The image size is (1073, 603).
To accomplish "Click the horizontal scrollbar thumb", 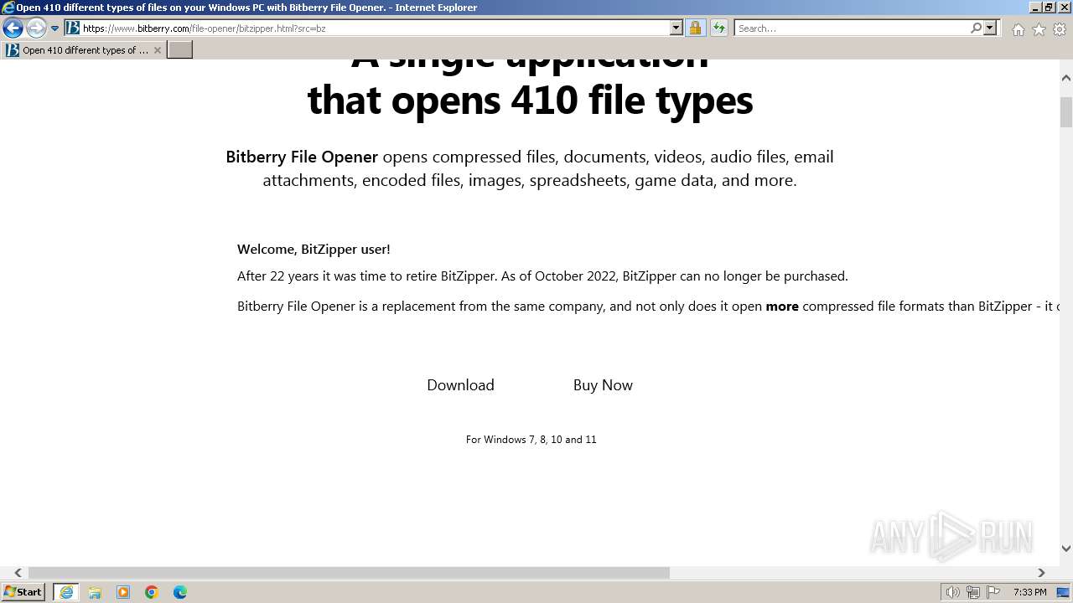I will [349, 573].
